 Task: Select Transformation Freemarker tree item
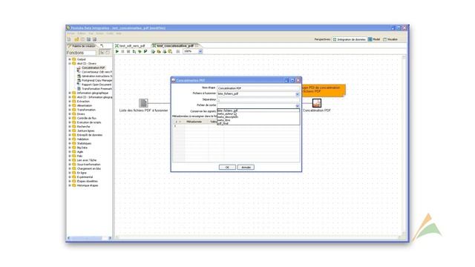point(96,89)
